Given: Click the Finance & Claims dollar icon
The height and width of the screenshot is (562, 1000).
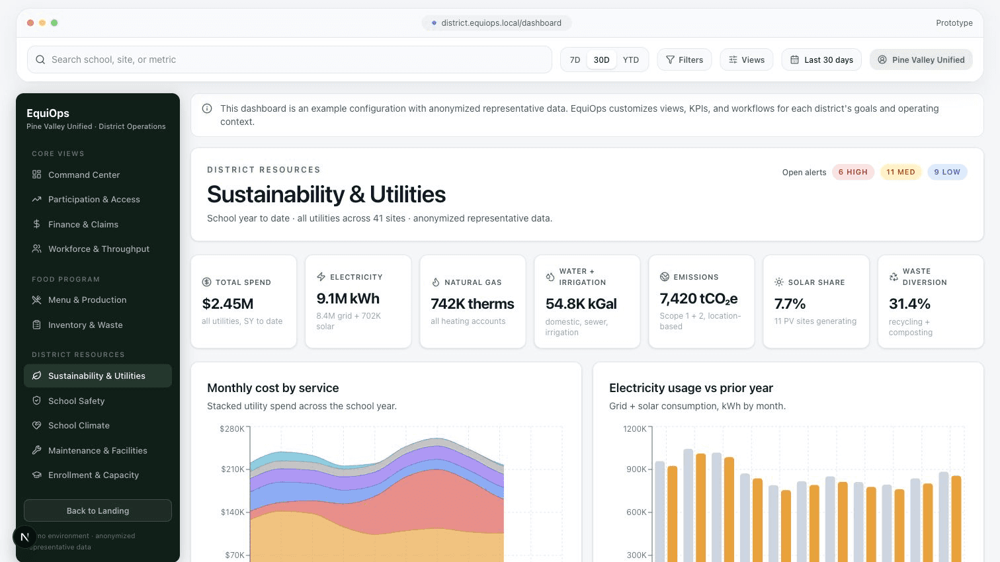Looking at the screenshot, I should click(36, 224).
